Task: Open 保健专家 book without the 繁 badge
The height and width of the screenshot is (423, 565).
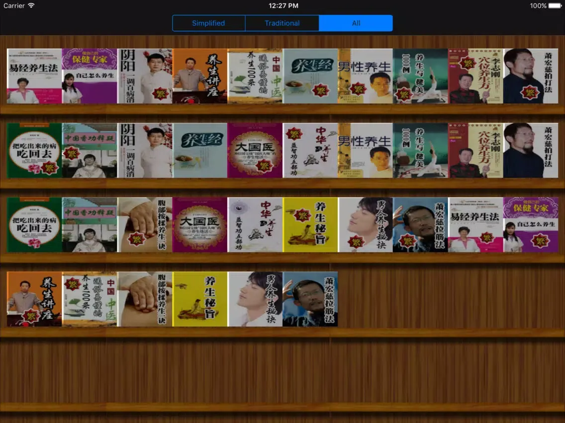Action: tap(90, 76)
